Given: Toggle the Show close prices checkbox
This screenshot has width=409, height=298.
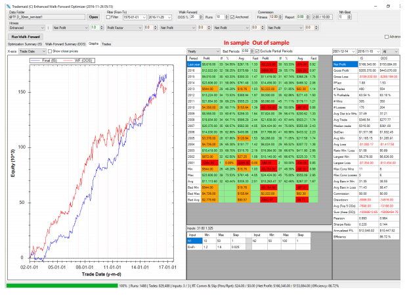Looking at the screenshot, I should (x=48, y=50).
